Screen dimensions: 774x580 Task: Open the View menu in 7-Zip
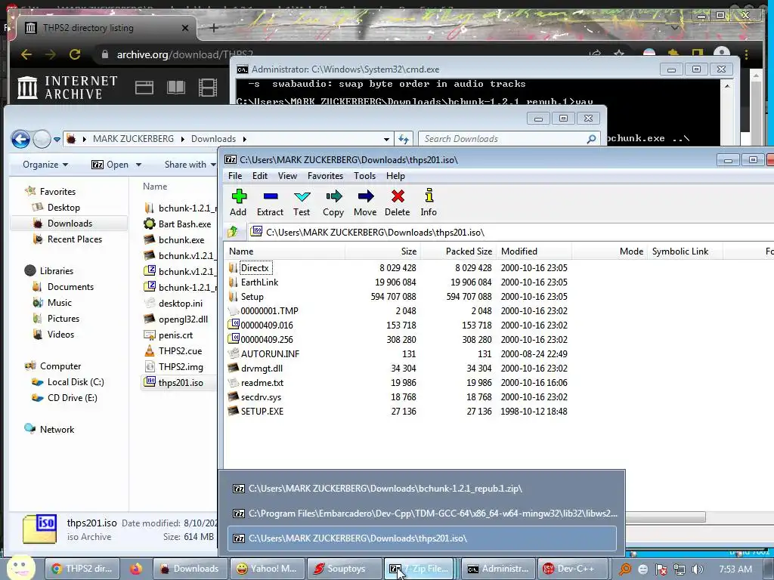tap(287, 176)
